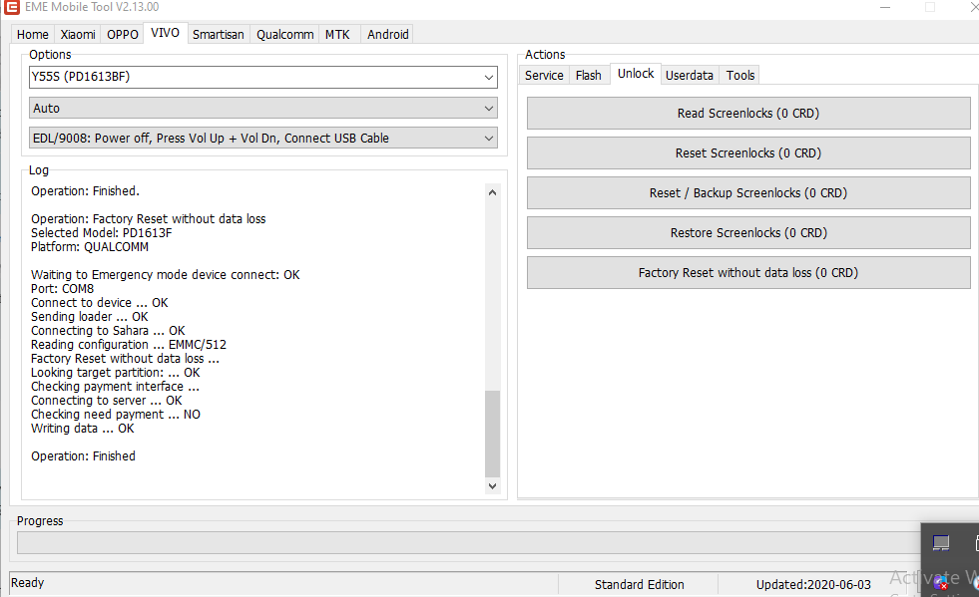
Task: Click 'Updated:2020-06-03' status entry
Action: pos(813,584)
